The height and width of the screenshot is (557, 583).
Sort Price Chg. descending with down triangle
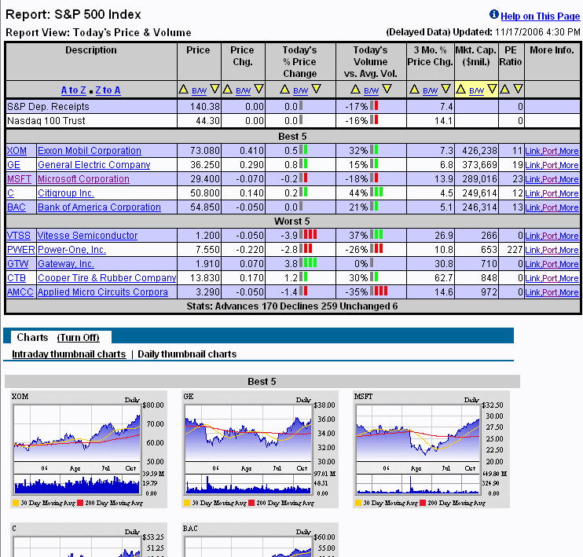click(x=258, y=90)
